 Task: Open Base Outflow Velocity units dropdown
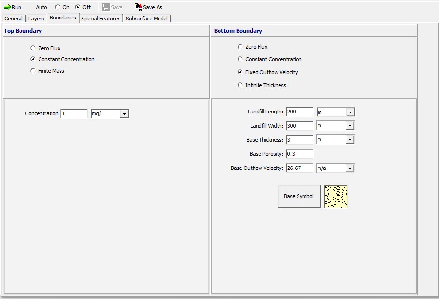350,168
